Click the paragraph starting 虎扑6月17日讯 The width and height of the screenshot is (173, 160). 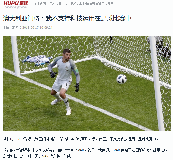81,139
